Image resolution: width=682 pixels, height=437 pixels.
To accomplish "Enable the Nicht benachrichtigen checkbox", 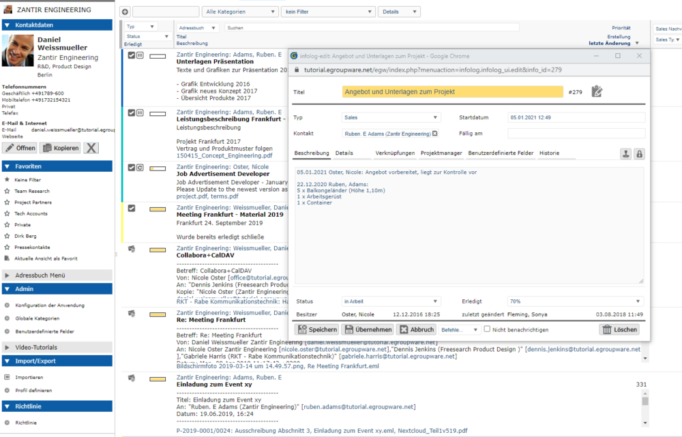I will pos(487,329).
